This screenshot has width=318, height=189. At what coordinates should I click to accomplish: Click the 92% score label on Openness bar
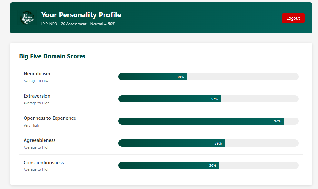pos(277,121)
